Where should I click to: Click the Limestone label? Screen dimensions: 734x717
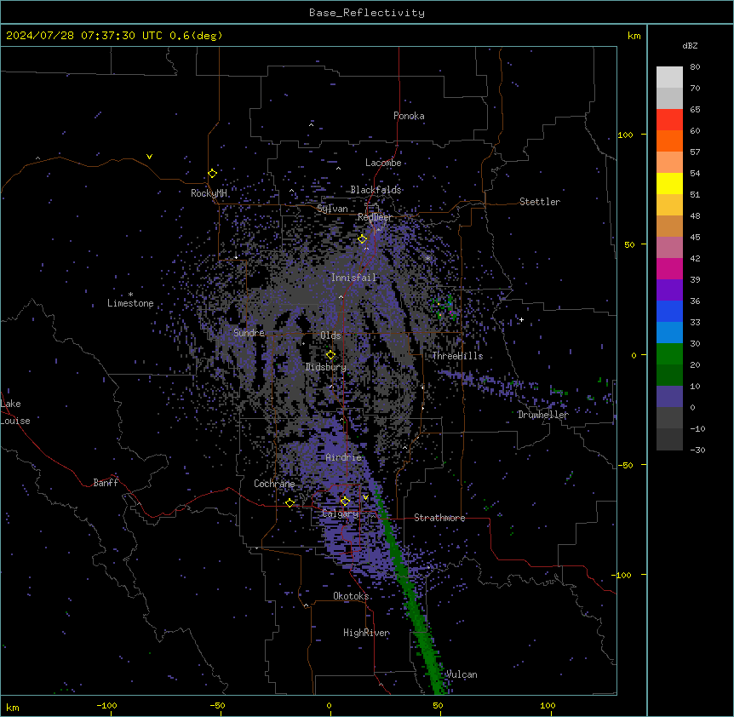[130, 303]
